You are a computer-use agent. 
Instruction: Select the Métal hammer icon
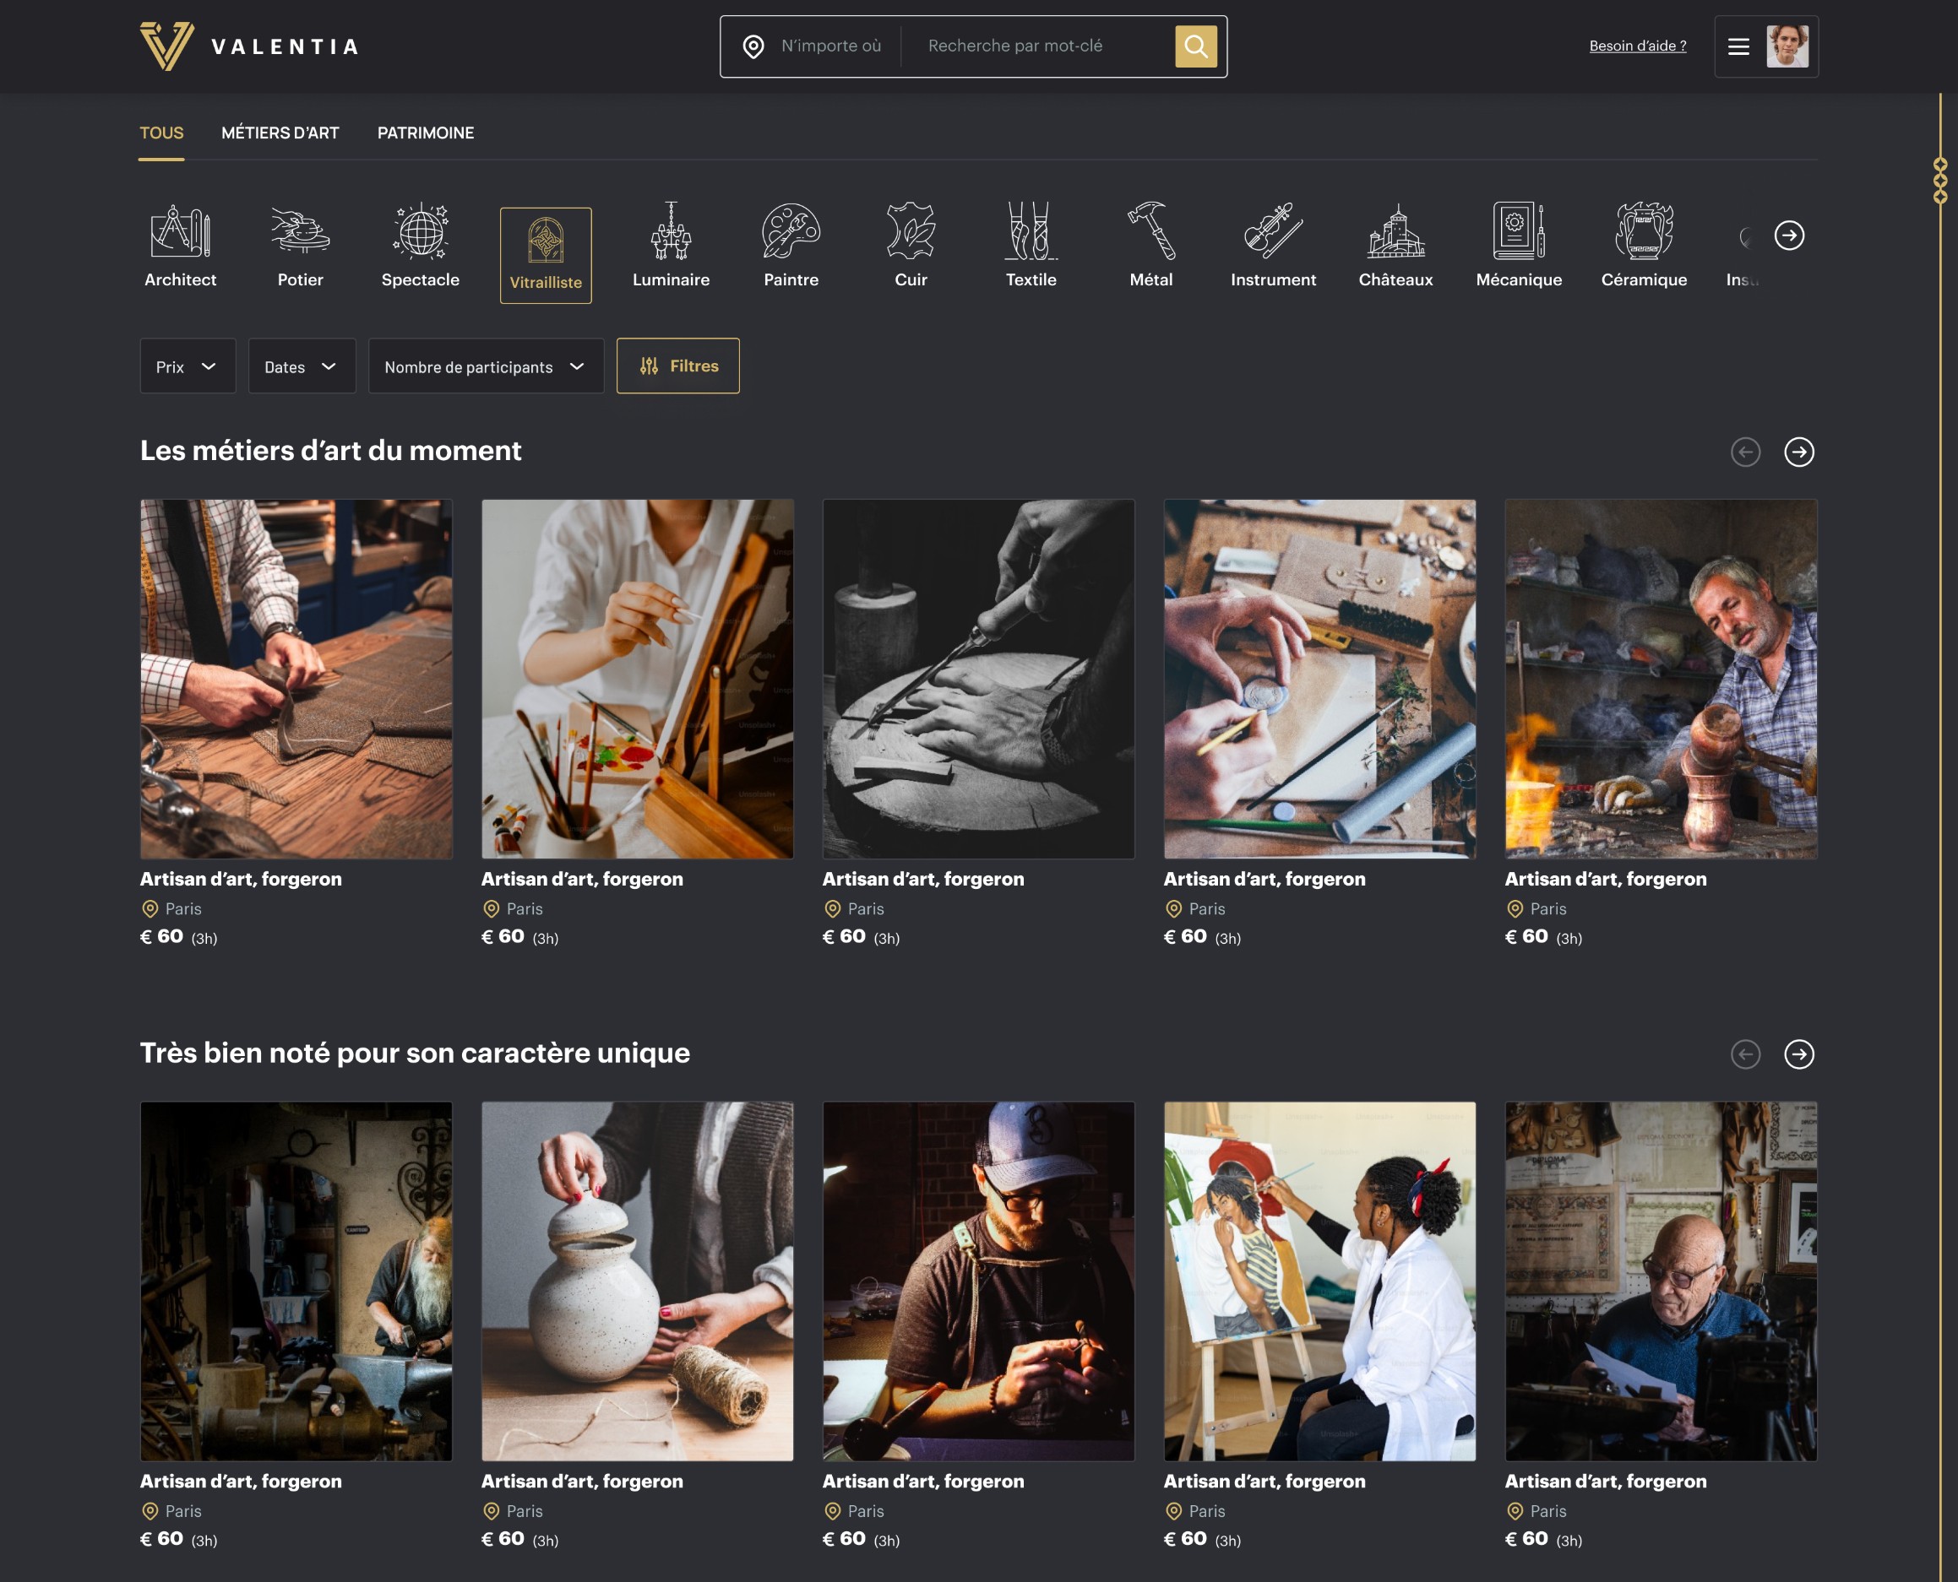pyautogui.click(x=1151, y=231)
